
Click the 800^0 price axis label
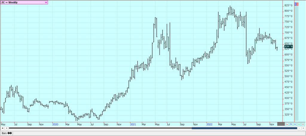point(288,11)
